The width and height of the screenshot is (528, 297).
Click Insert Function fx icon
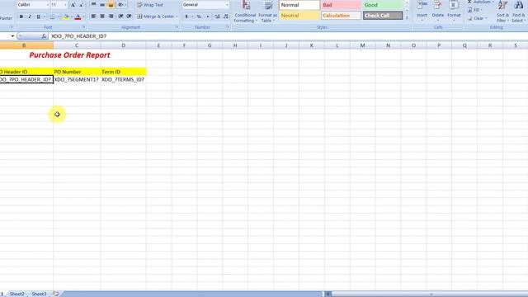click(x=44, y=36)
